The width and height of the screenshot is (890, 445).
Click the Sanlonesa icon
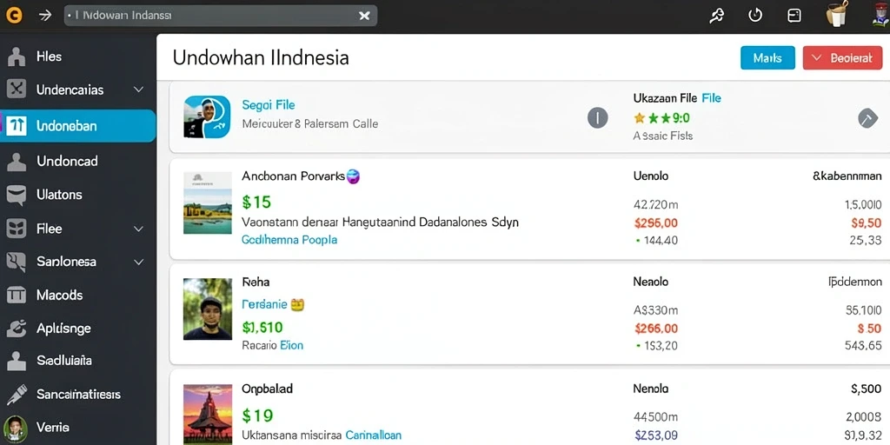tap(17, 262)
